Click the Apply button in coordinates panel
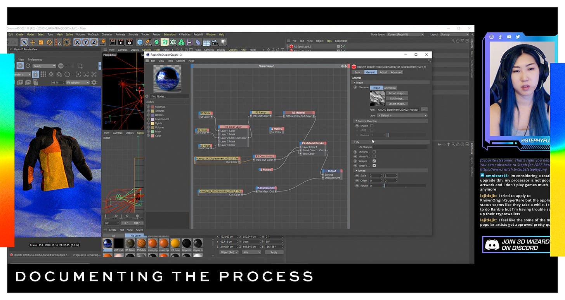 (274, 252)
